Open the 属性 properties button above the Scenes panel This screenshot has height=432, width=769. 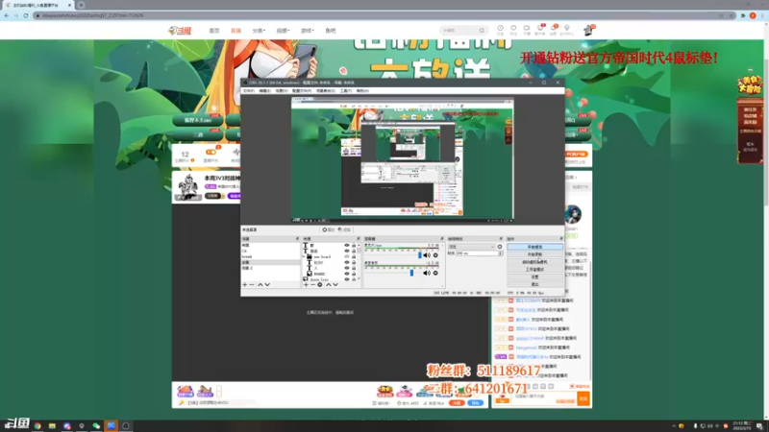point(329,229)
